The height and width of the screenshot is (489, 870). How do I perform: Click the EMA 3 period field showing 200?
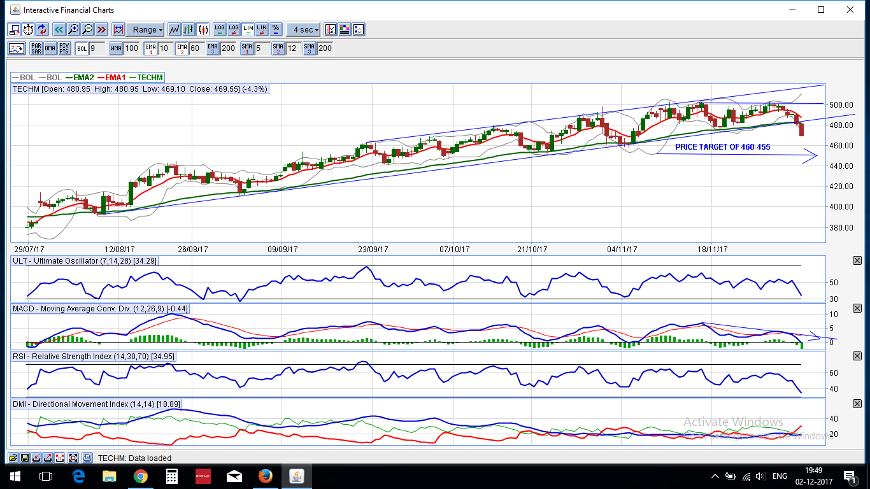click(229, 48)
